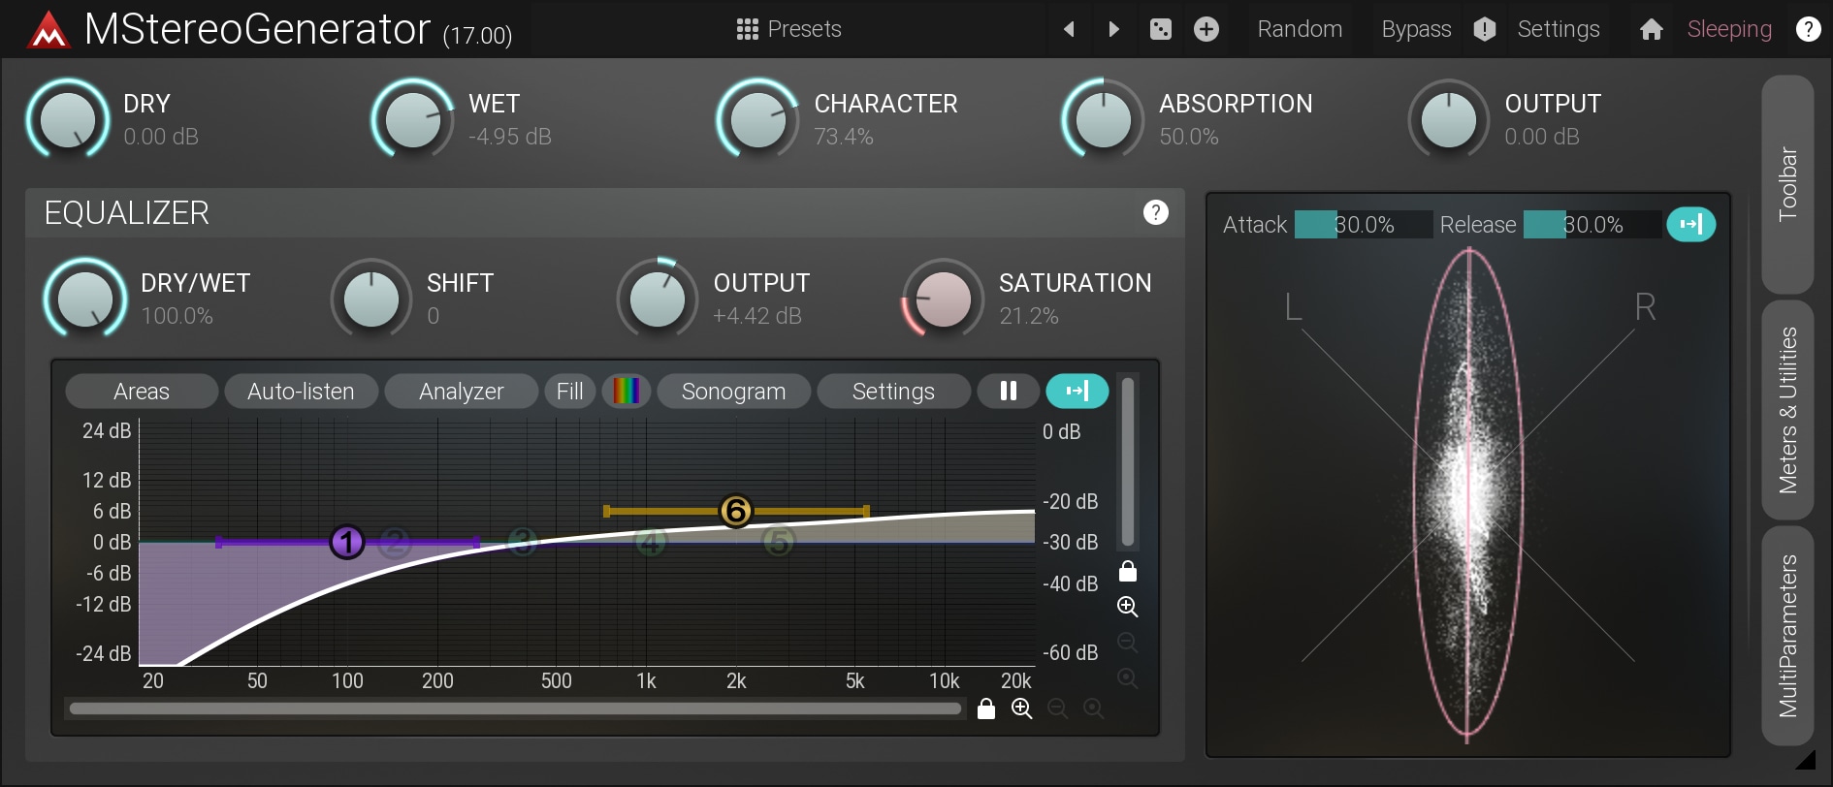Click the Random button
Image resolution: width=1833 pixels, height=787 pixels.
tap(1300, 29)
